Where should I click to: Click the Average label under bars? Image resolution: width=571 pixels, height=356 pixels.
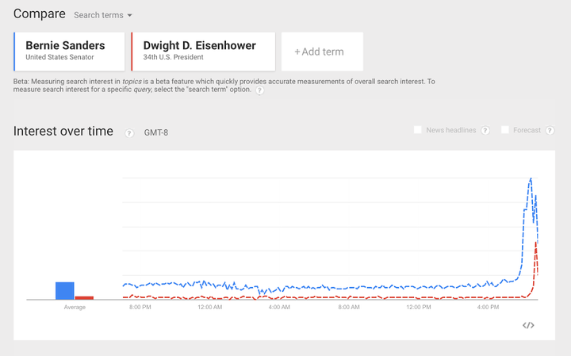pyautogui.click(x=75, y=307)
